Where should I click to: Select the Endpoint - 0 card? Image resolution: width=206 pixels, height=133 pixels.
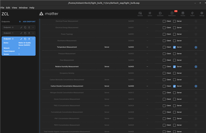pos(18,27)
